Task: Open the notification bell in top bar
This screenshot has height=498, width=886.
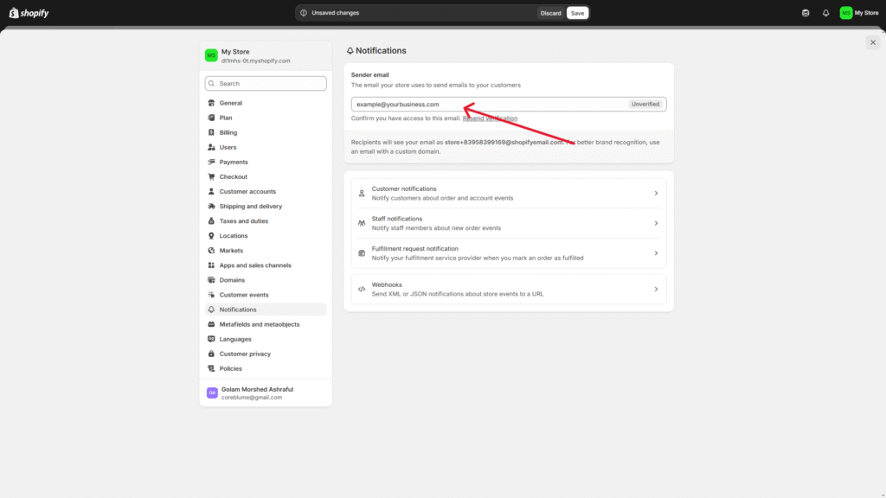Action: point(825,13)
